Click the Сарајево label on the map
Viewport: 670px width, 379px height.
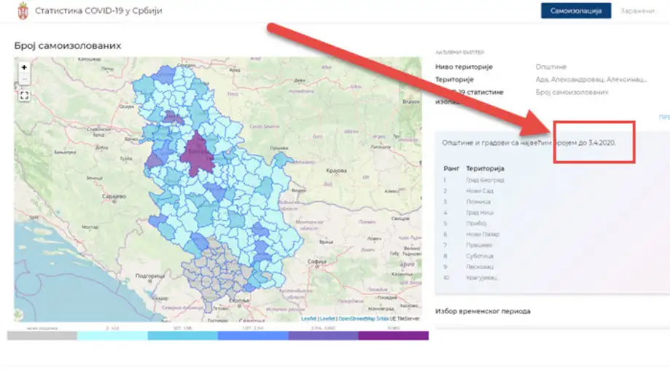[114, 197]
